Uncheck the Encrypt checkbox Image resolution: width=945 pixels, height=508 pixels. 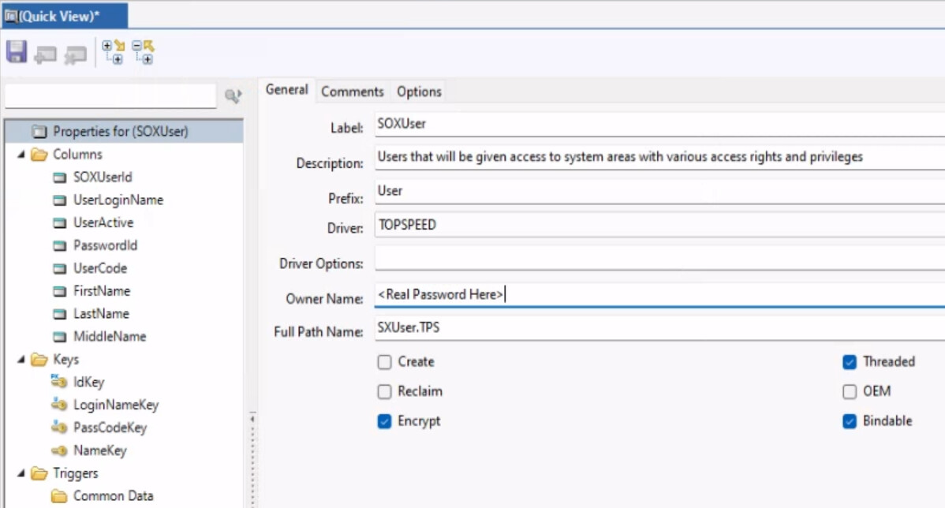pyautogui.click(x=384, y=421)
